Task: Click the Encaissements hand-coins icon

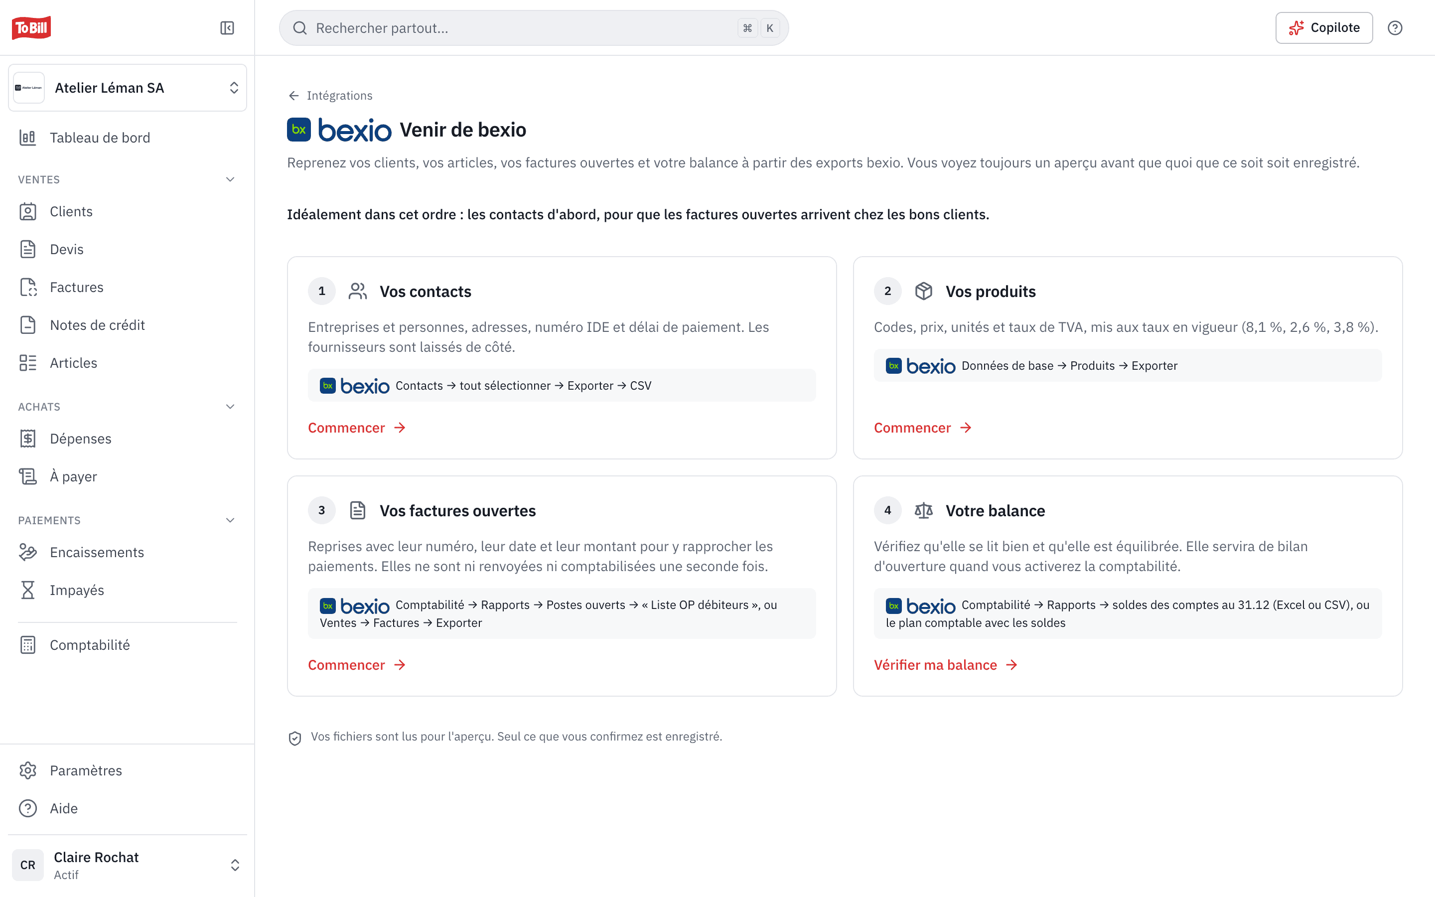Action: pos(28,552)
